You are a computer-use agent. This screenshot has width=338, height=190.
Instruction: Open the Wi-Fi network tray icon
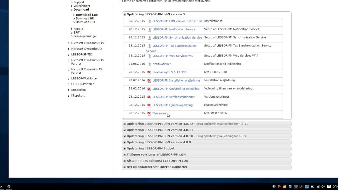coord(318,187)
